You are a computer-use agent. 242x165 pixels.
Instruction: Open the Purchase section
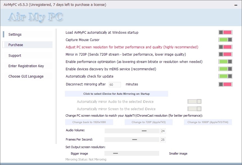coord(28,45)
